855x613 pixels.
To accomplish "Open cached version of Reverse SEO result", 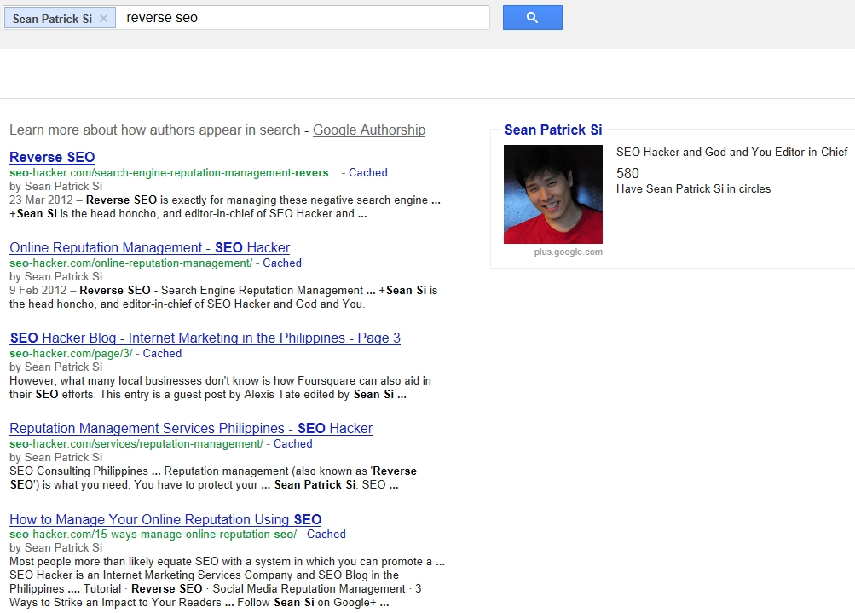I will tap(368, 172).
